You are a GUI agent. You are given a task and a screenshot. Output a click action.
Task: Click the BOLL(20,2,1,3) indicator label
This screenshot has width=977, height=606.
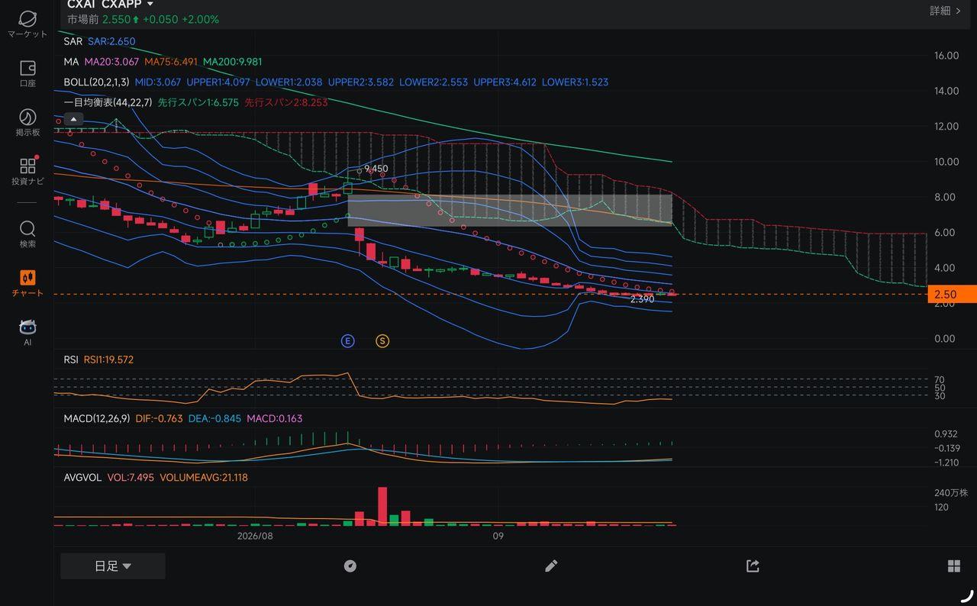pos(97,82)
